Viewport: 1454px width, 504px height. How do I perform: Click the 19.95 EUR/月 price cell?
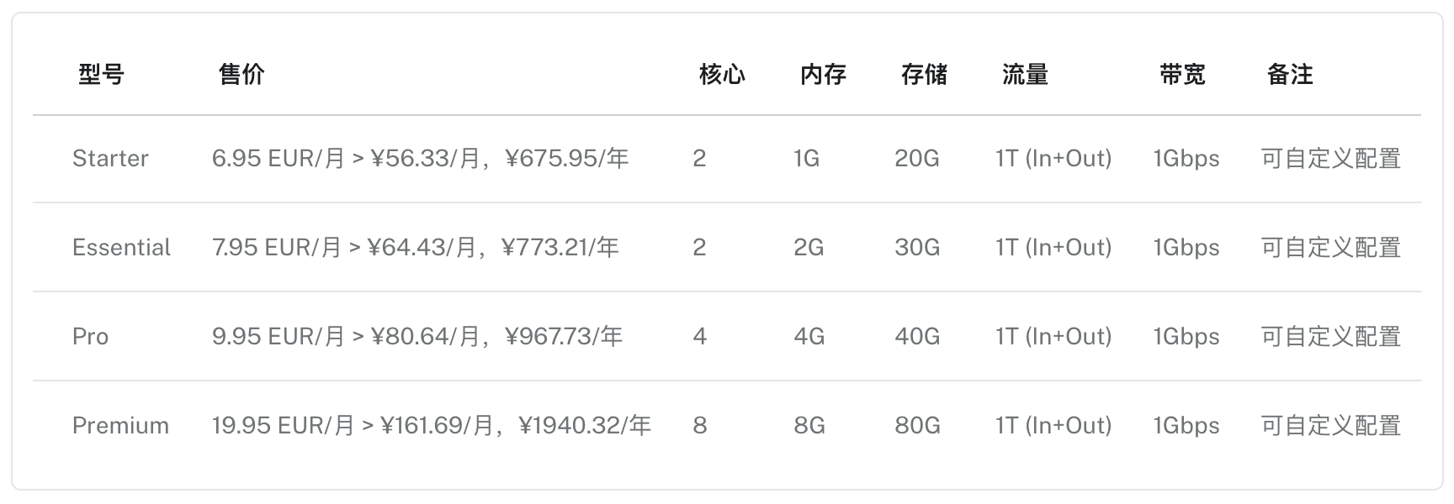coord(431,426)
